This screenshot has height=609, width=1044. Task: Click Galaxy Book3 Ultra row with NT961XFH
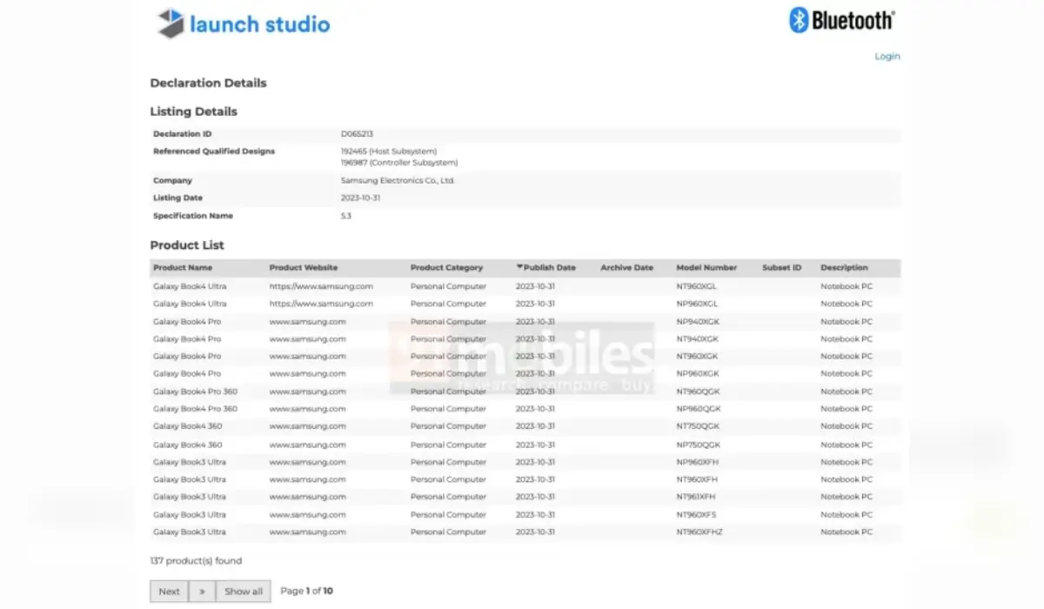point(190,497)
